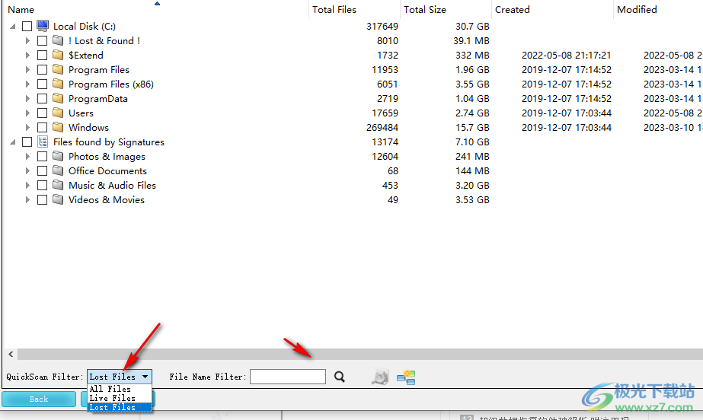Viewport: 703px width, 420px height.
Task: Tick the $Extend checkbox
Action: (x=42, y=56)
